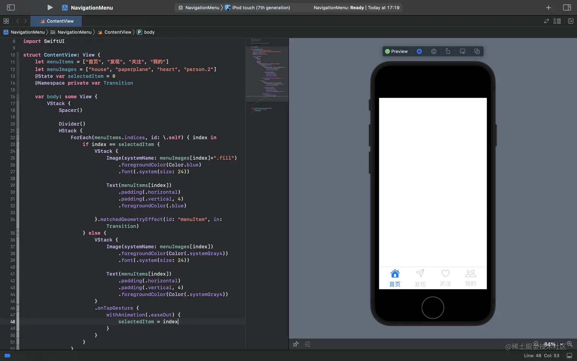Go forward in editor history
This screenshot has width=577, height=361.
(x=26, y=21)
